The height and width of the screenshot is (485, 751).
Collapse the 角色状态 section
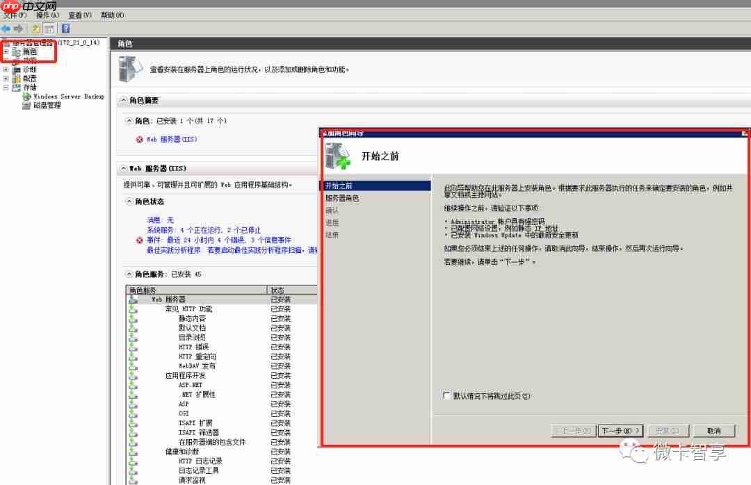point(129,201)
